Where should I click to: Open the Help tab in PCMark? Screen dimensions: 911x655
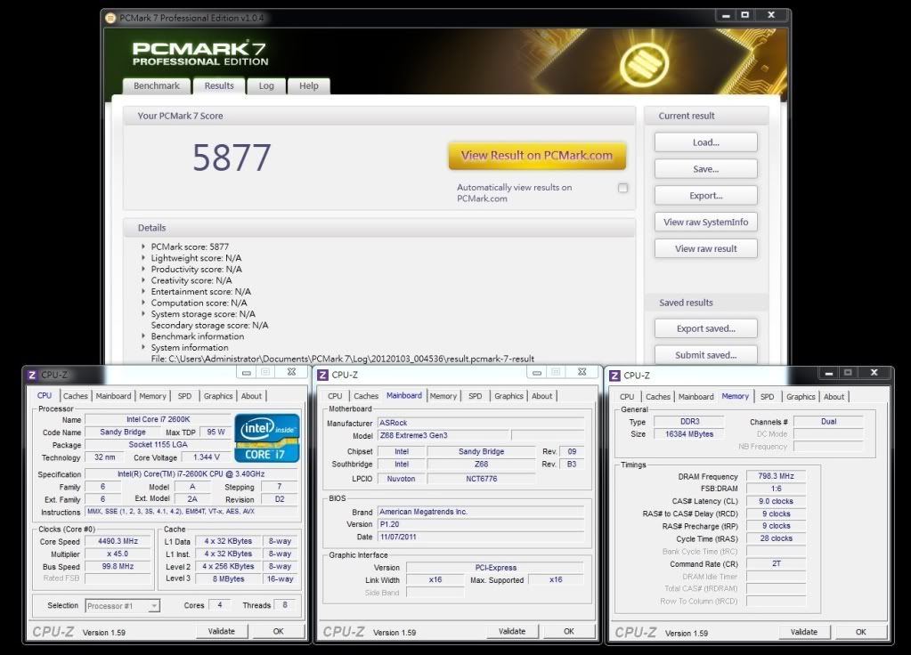308,86
